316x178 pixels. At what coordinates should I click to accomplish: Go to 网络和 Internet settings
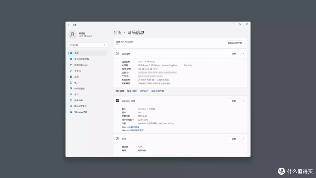tap(87, 65)
